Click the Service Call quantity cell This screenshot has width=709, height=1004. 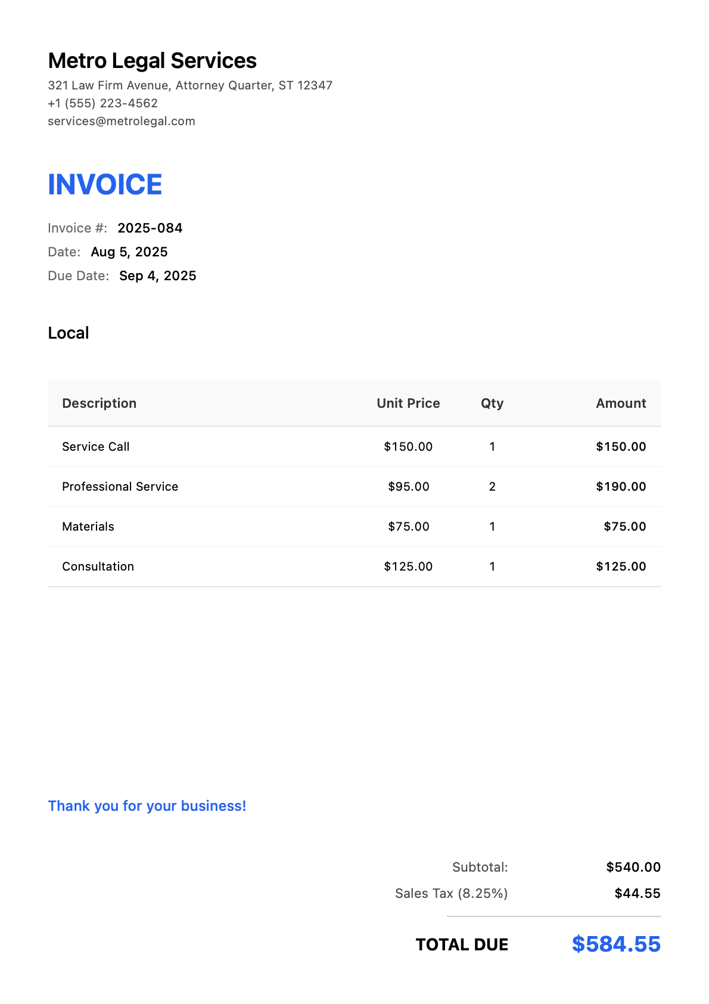pyautogui.click(x=492, y=447)
